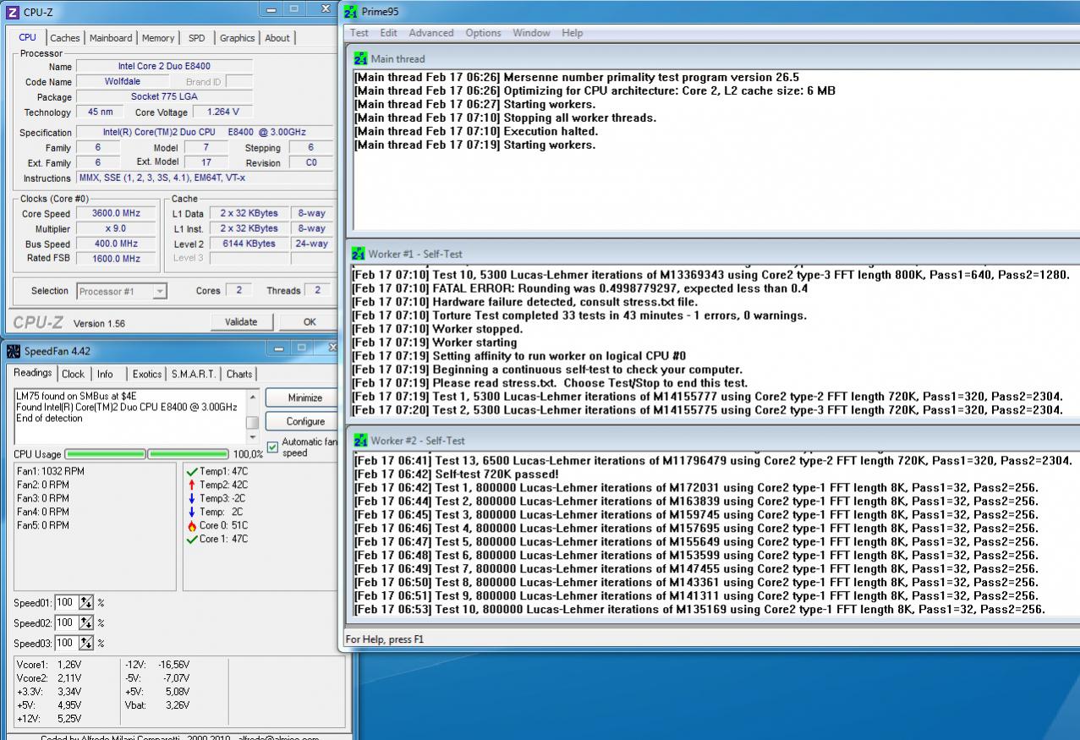Open SpeedFan S.M.A.R.T. tab
1080x740 pixels.
pos(194,374)
